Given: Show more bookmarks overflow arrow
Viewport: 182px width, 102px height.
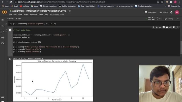Looking at the screenshot, I should coord(165,6).
